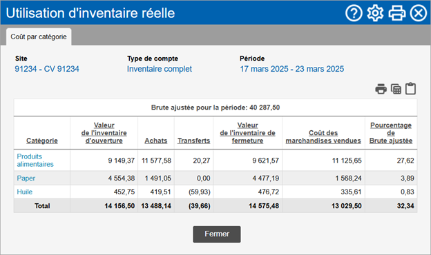The height and width of the screenshot is (255, 431).
Task: Click Paper transfers value 0,00
Action: (203, 178)
